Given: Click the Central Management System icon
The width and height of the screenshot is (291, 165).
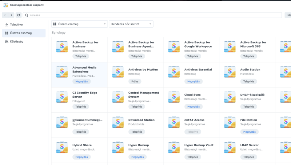Looking at the screenshot, I should [x=118, y=97].
